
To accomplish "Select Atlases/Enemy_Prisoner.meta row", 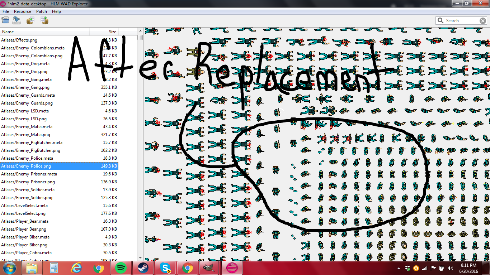I will [59, 174].
